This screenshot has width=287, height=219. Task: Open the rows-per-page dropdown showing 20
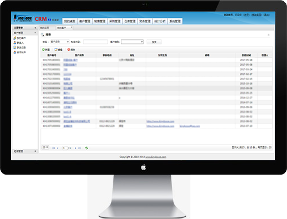pyautogui.click(x=45, y=148)
